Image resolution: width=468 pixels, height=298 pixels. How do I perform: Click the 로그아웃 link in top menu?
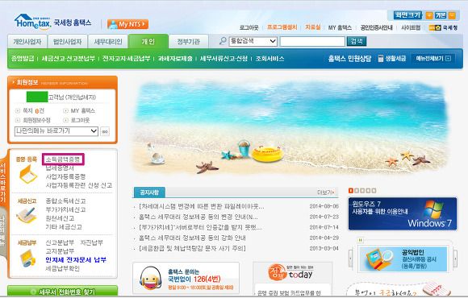pos(249,27)
